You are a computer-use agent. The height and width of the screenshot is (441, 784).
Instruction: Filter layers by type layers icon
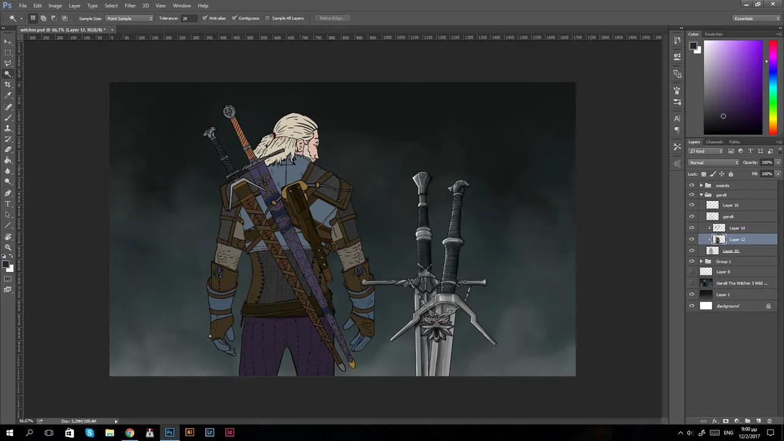(750, 151)
